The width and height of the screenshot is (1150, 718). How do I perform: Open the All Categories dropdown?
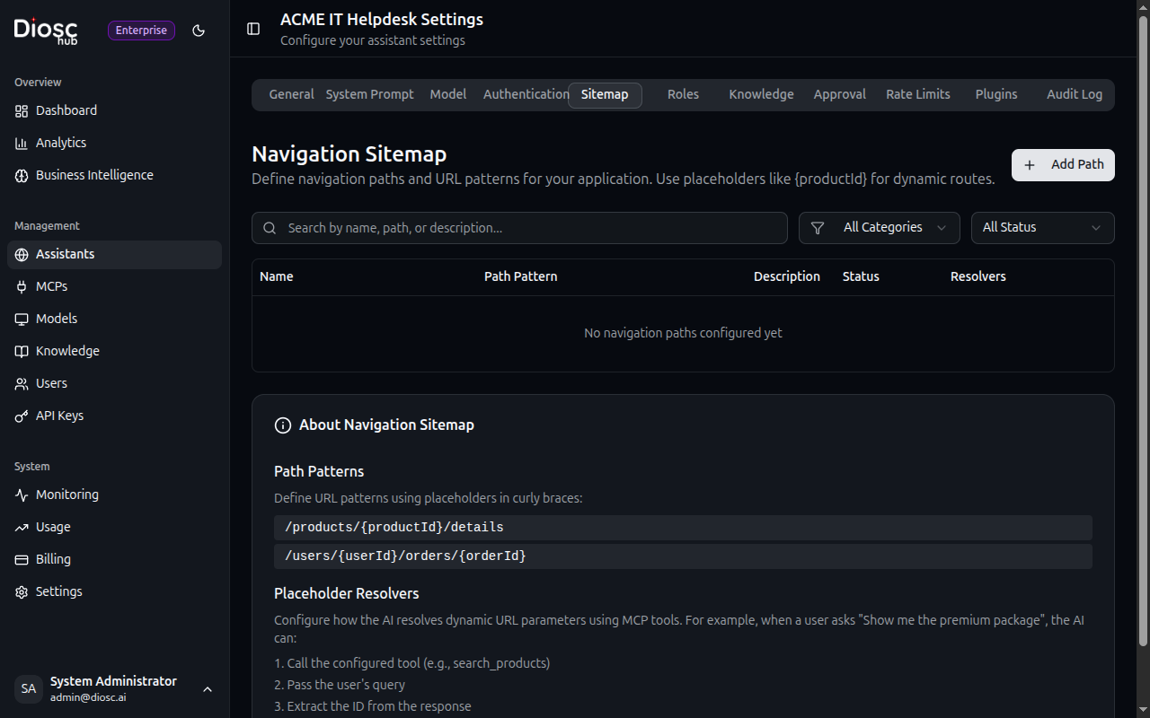click(x=879, y=227)
